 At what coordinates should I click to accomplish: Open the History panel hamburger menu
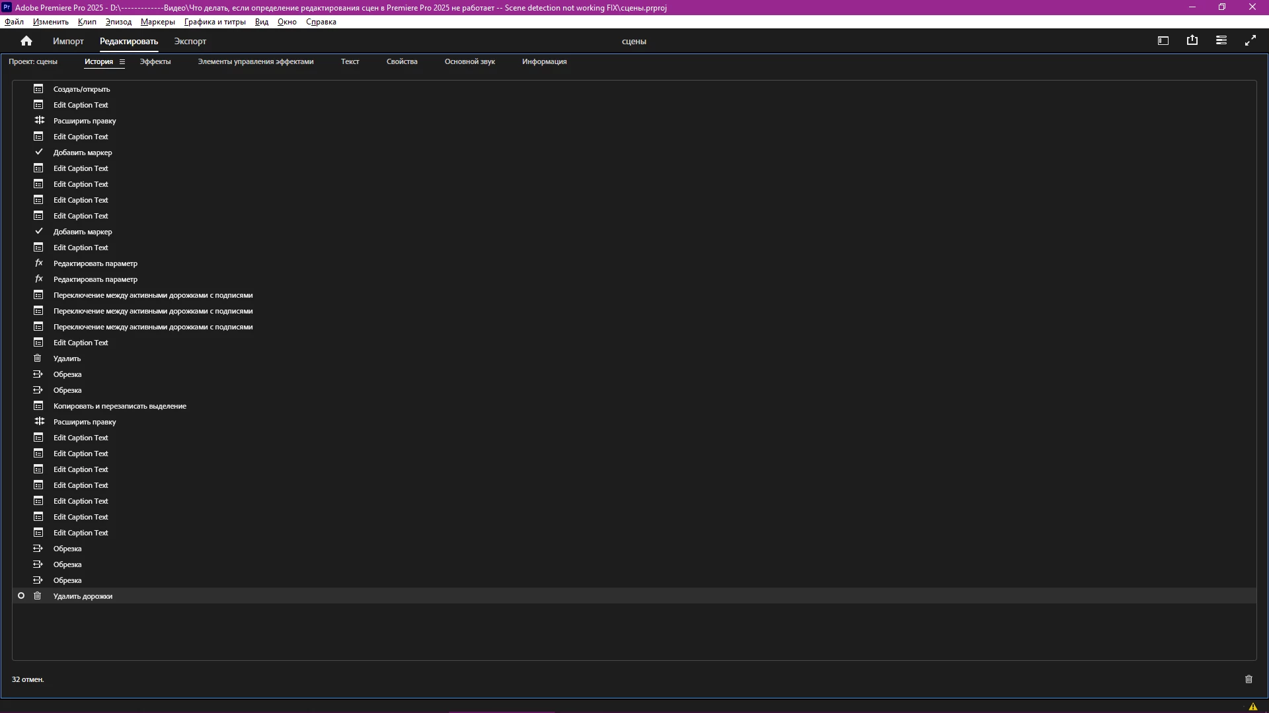tap(122, 62)
